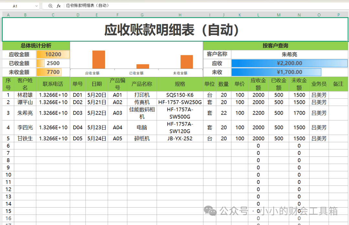Expand the Name Box dropdown arrow
This screenshot has width=349, height=225.
click(x=37, y=6)
